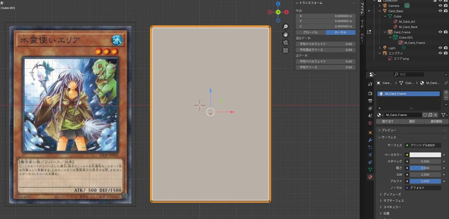This screenshot has width=449, height=219.
Task: Click the 粗さ slider showing 0.500
Action: [425, 168]
